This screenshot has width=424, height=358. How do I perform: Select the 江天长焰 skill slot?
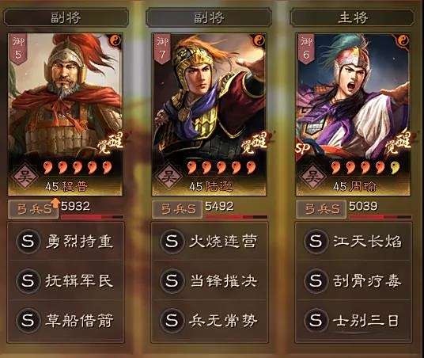[354, 241]
